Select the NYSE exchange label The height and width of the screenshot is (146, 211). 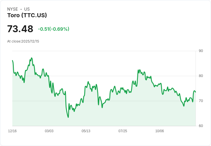tap(13, 9)
